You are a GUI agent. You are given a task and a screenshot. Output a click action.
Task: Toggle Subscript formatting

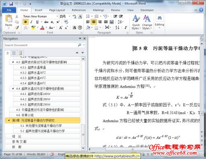click(52, 22)
